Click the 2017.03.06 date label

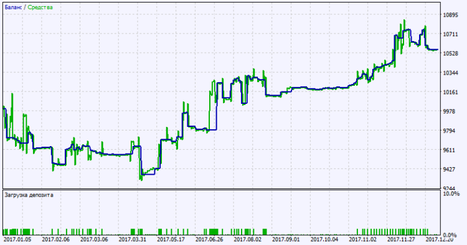[94, 239]
